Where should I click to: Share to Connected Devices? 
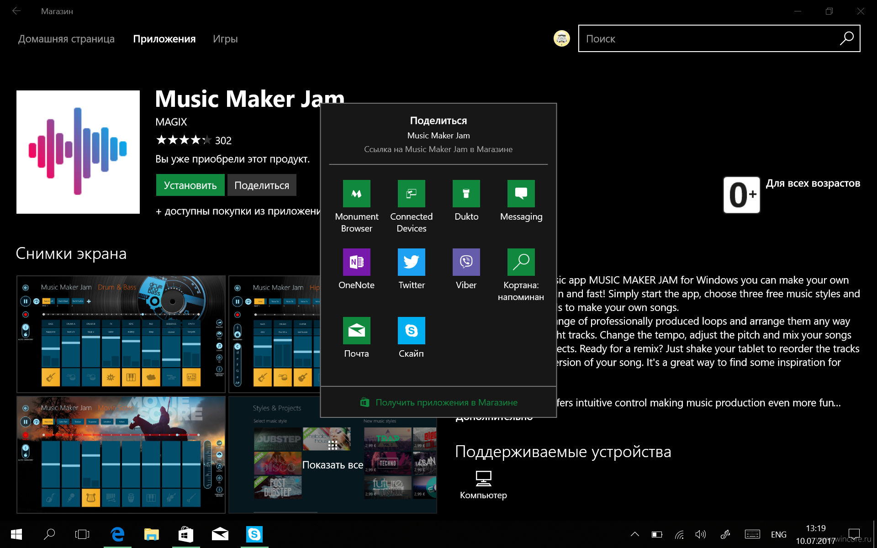pyautogui.click(x=411, y=206)
